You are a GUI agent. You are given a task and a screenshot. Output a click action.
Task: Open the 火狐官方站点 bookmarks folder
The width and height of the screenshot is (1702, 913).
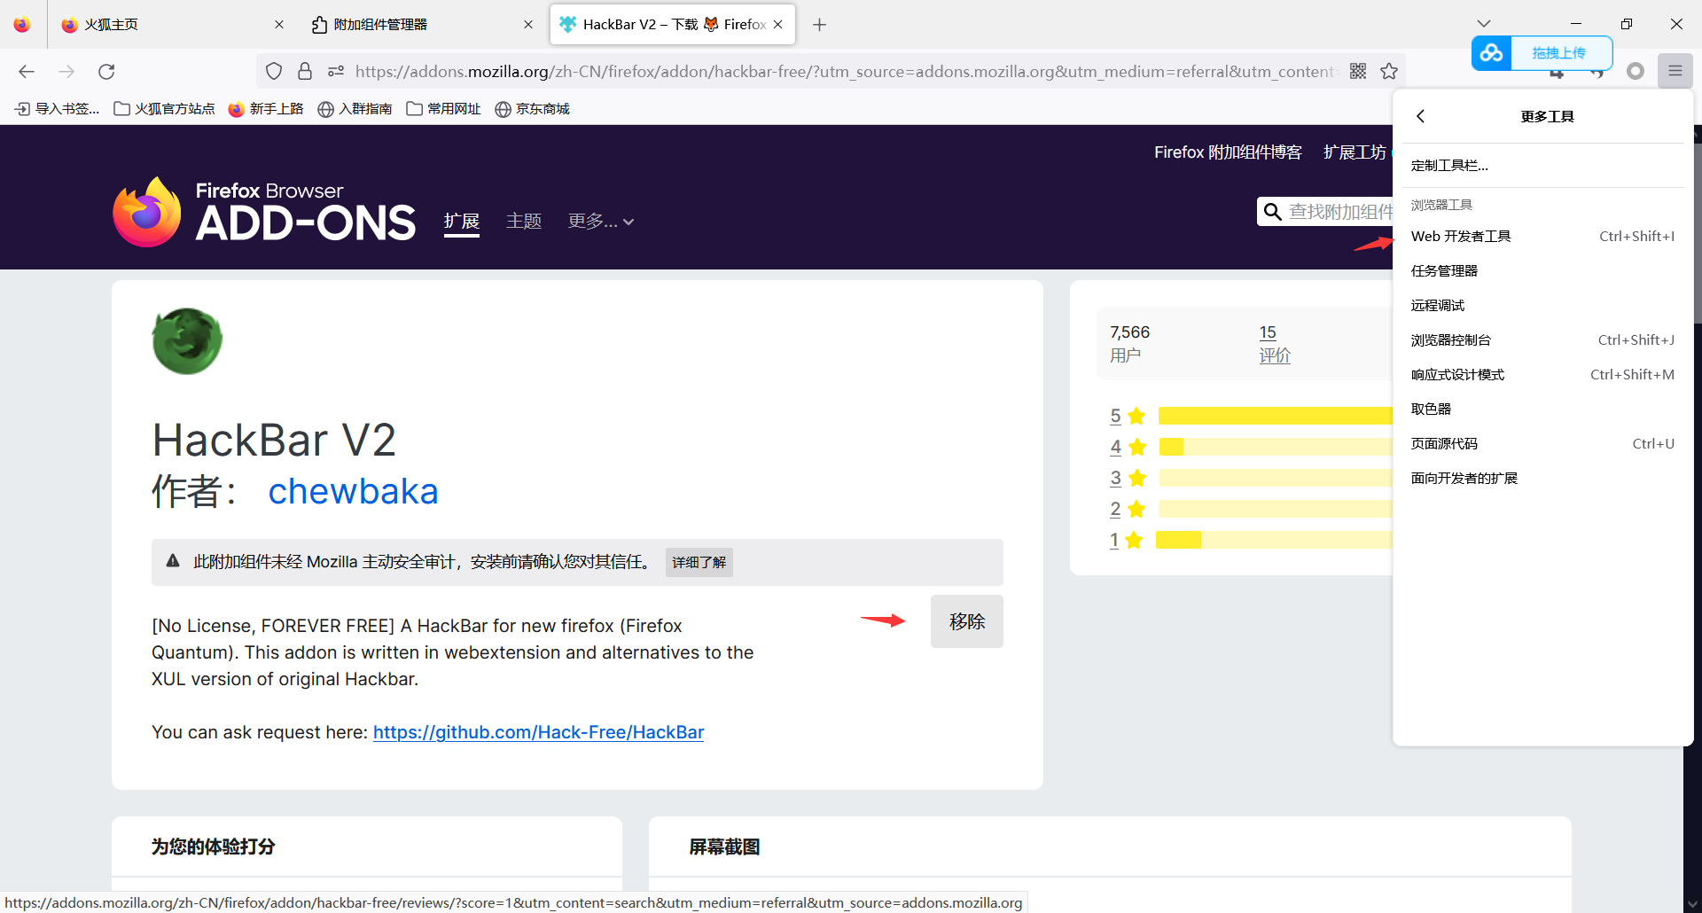(165, 109)
